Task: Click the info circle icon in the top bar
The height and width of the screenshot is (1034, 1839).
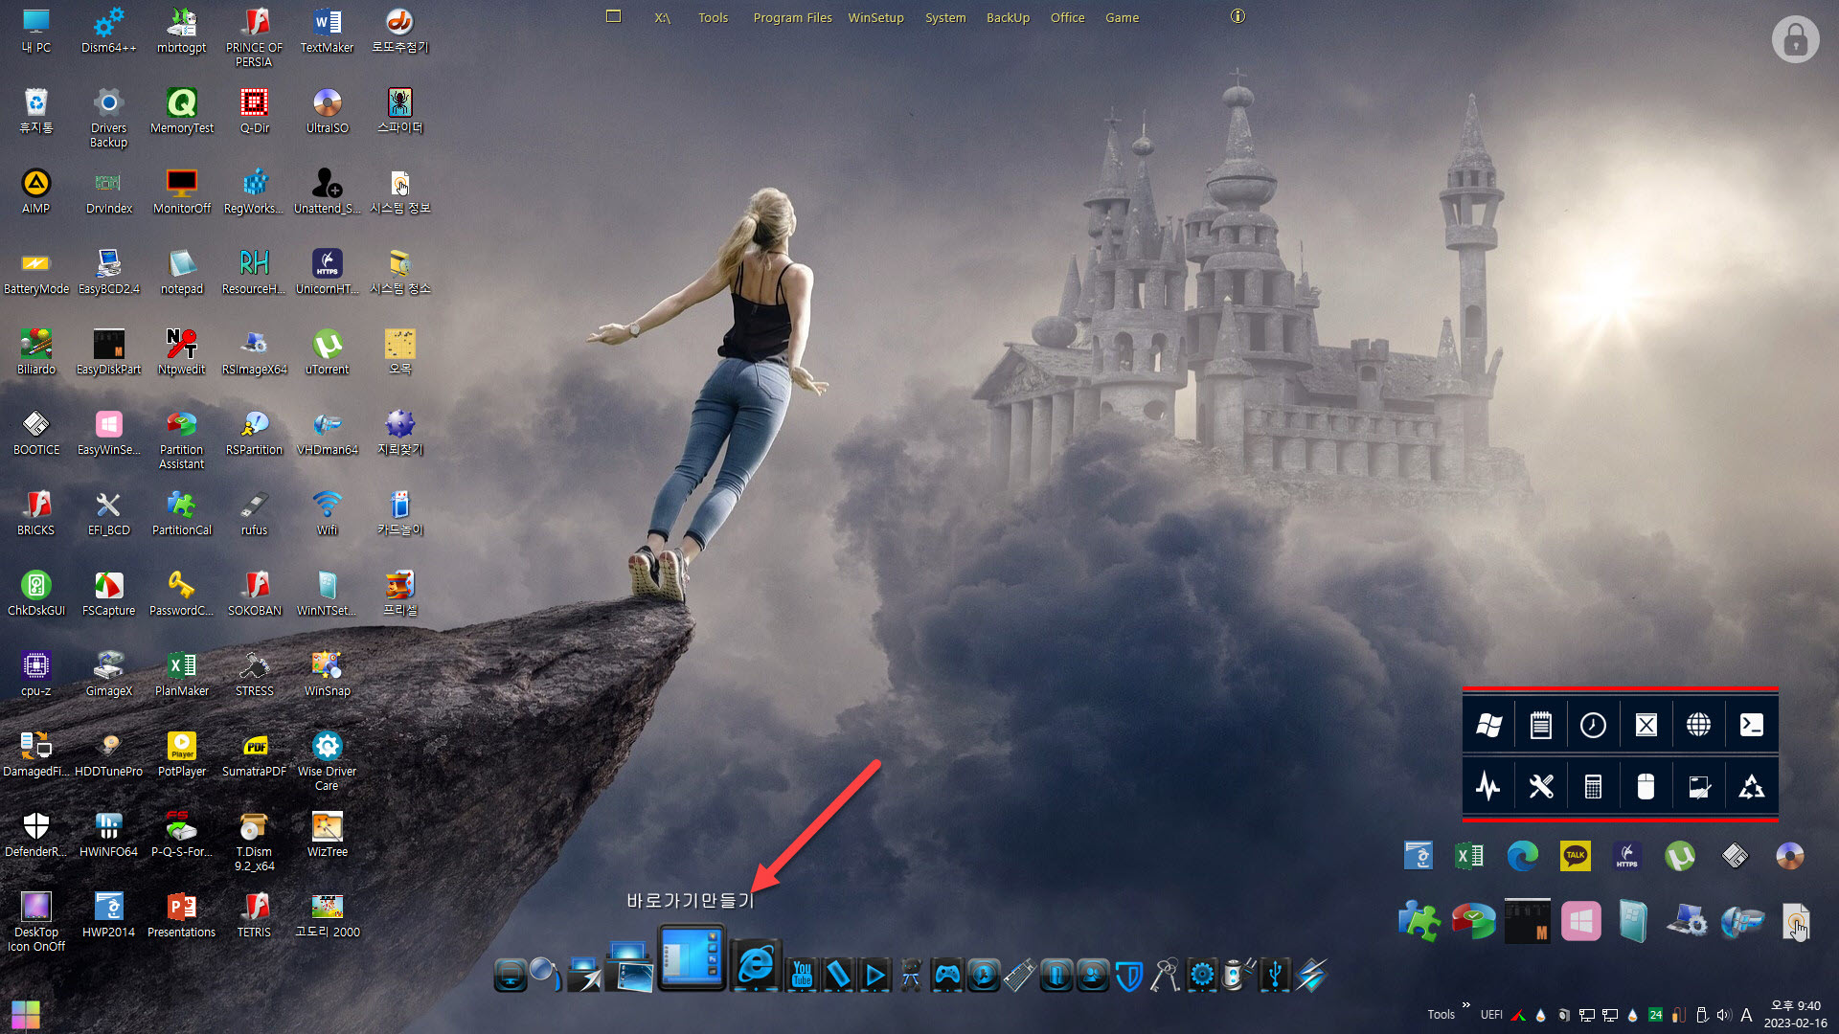Action: 1237,16
